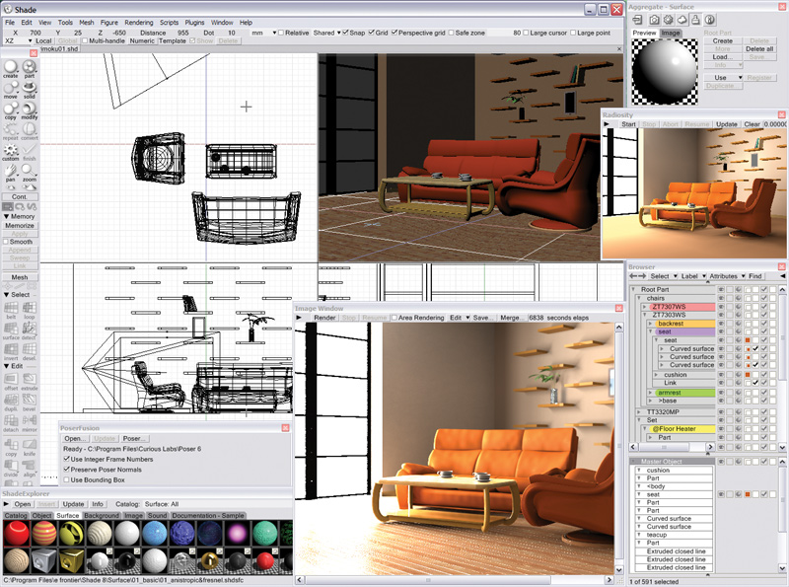
Task: Disable the Perspective grid checkbox
Action: coord(394,33)
